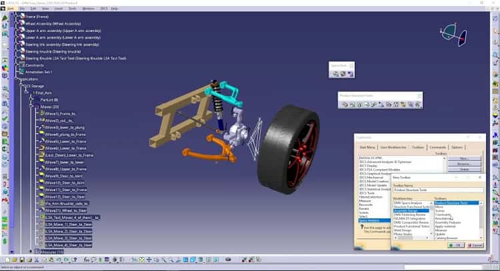Click the What's This help question icon
The width and height of the screenshot is (500, 271).
coord(75,260)
